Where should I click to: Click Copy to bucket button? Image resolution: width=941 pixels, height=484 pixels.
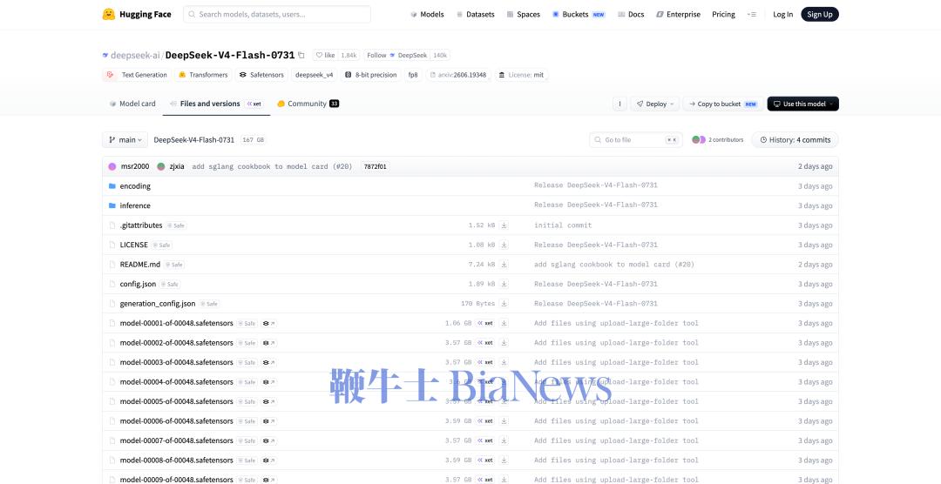point(723,104)
